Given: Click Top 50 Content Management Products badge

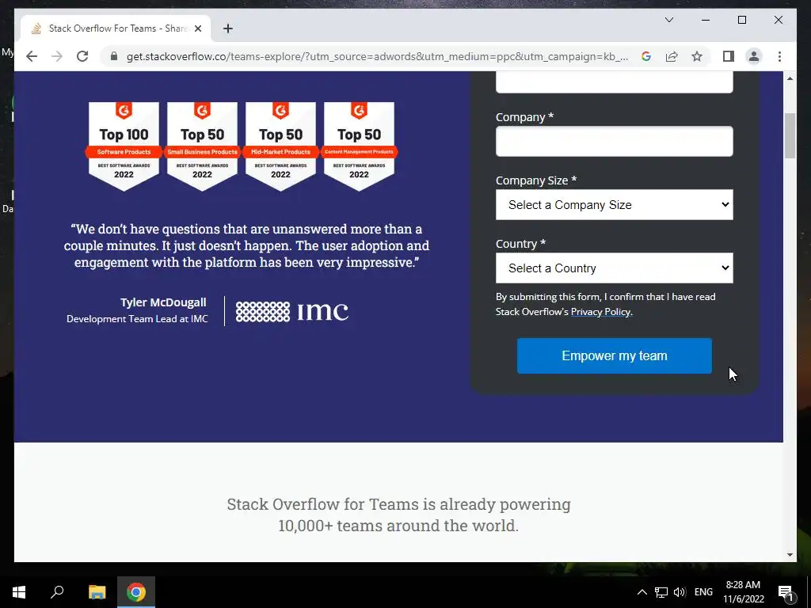Looking at the screenshot, I should click(x=359, y=146).
